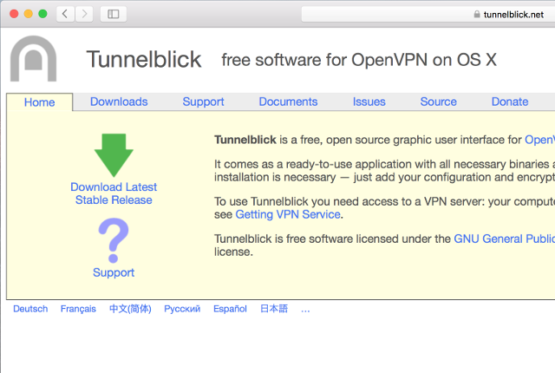Expand more languages with the ellipsis
The image size is (555, 373).
click(305, 309)
